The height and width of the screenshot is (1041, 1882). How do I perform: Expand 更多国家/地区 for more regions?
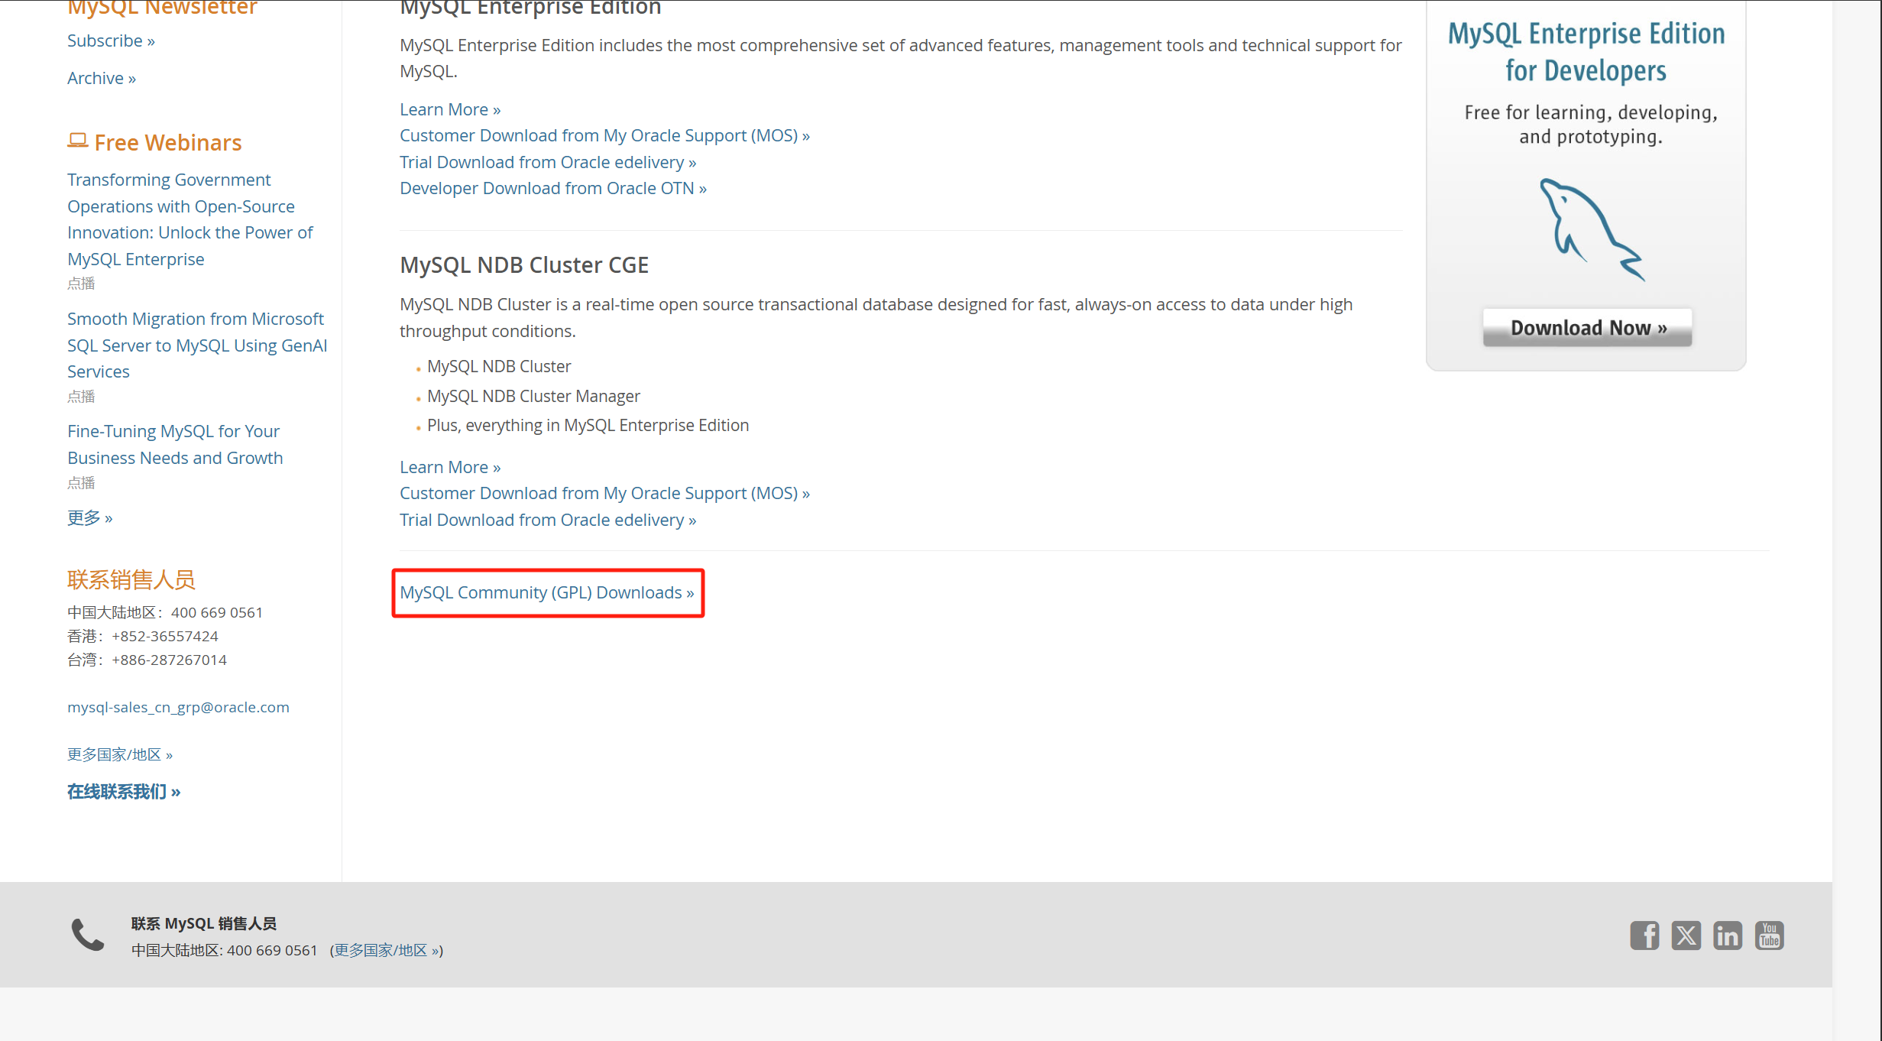click(119, 754)
